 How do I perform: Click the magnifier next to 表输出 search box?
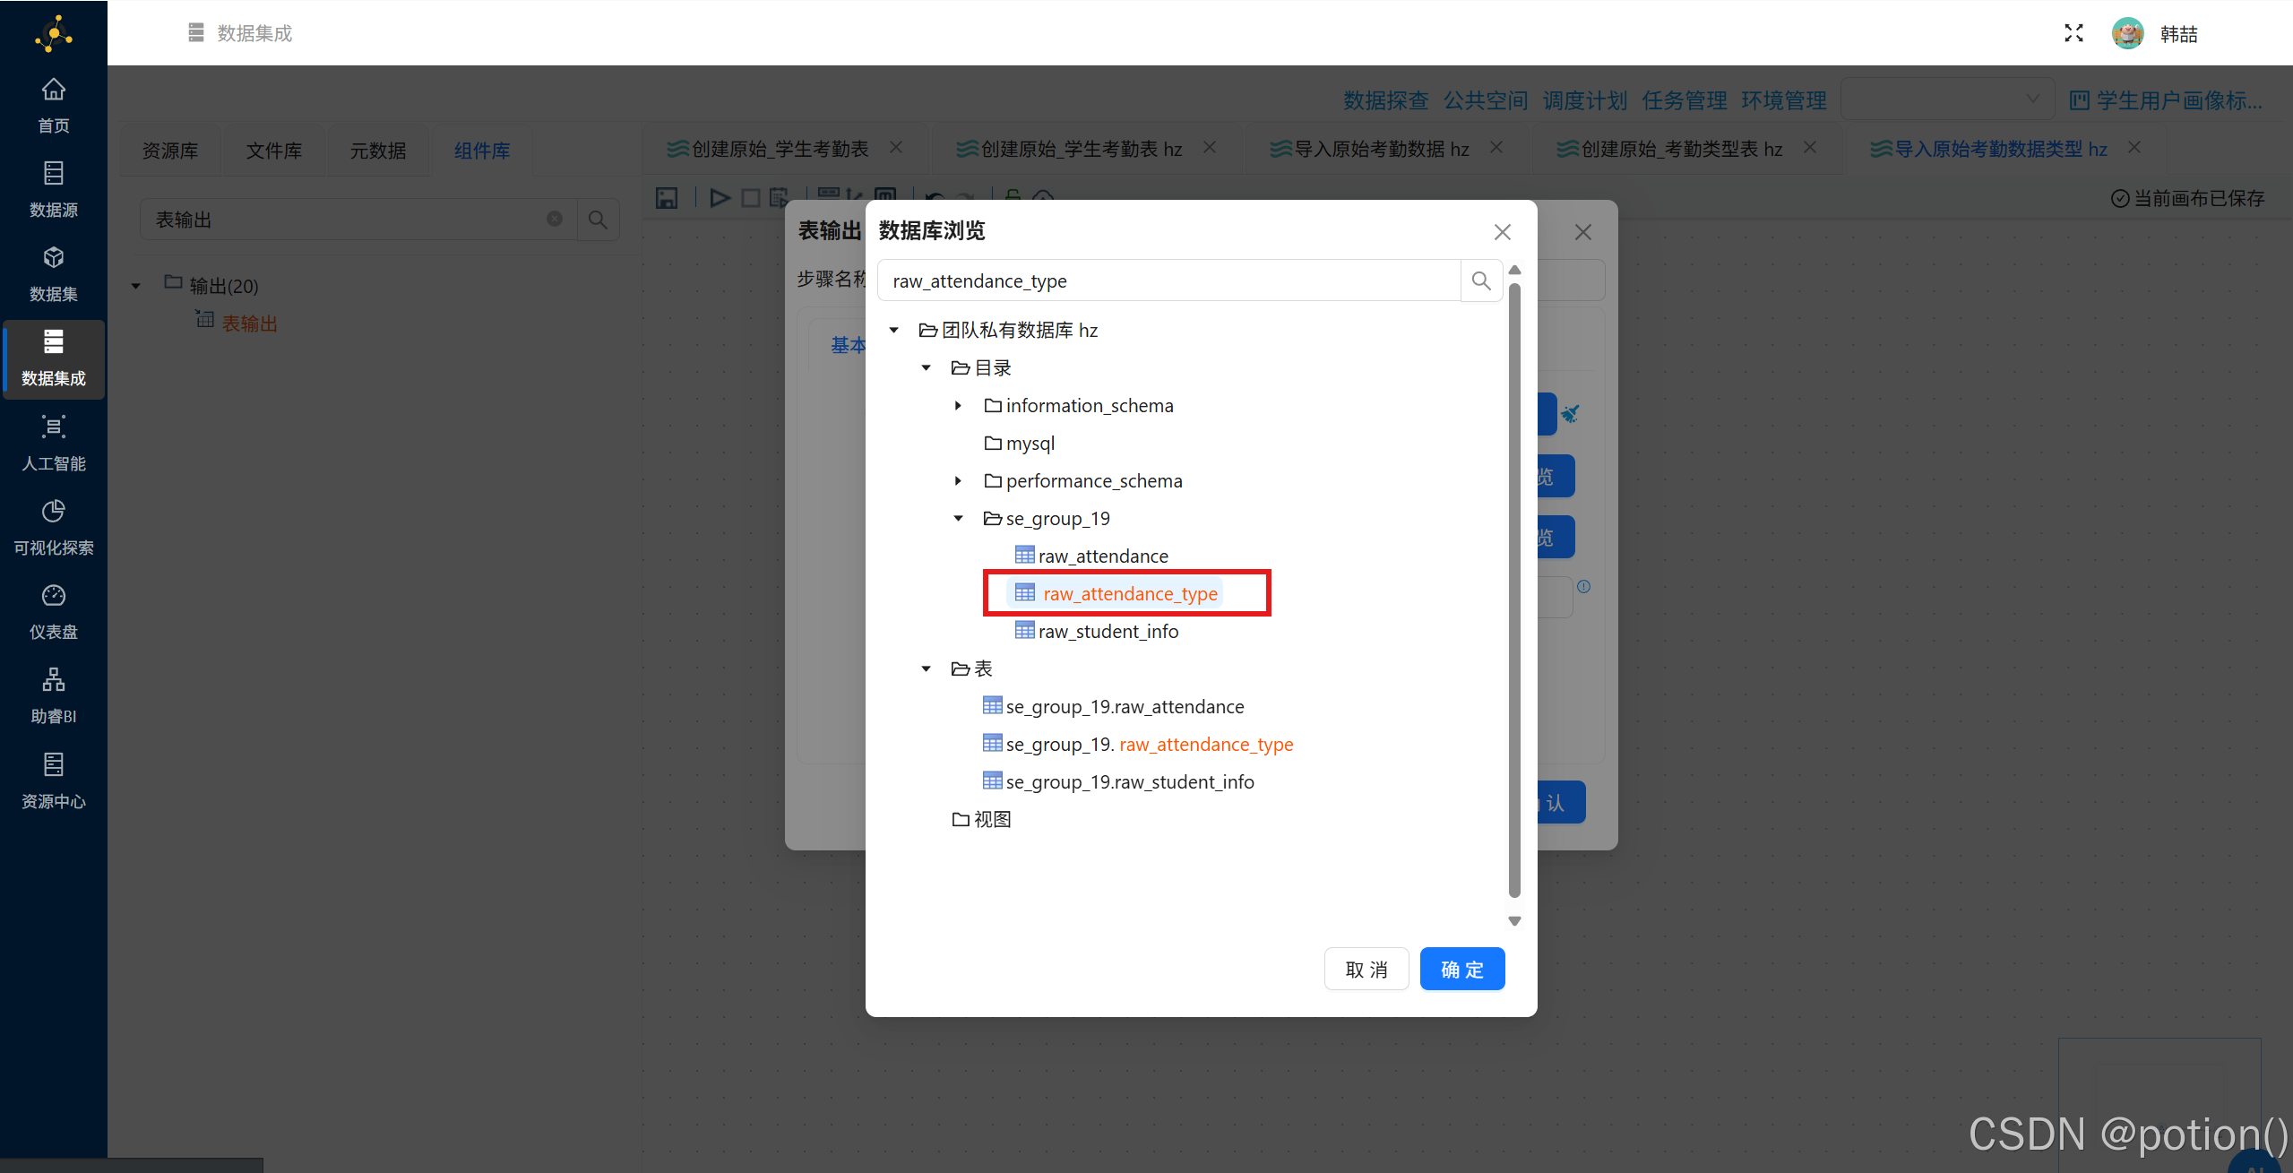pos(598,220)
